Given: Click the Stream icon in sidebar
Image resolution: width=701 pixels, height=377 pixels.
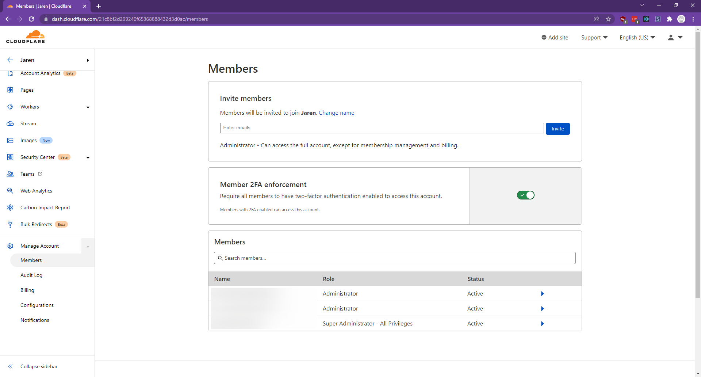Looking at the screenshot, I should 10,123.
